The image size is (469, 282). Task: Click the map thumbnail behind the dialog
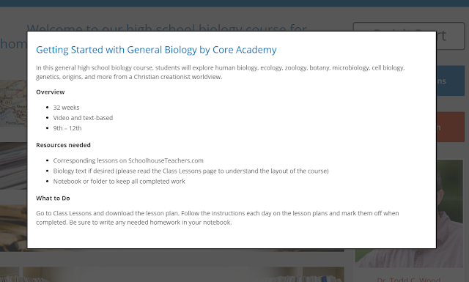[13, 103]
